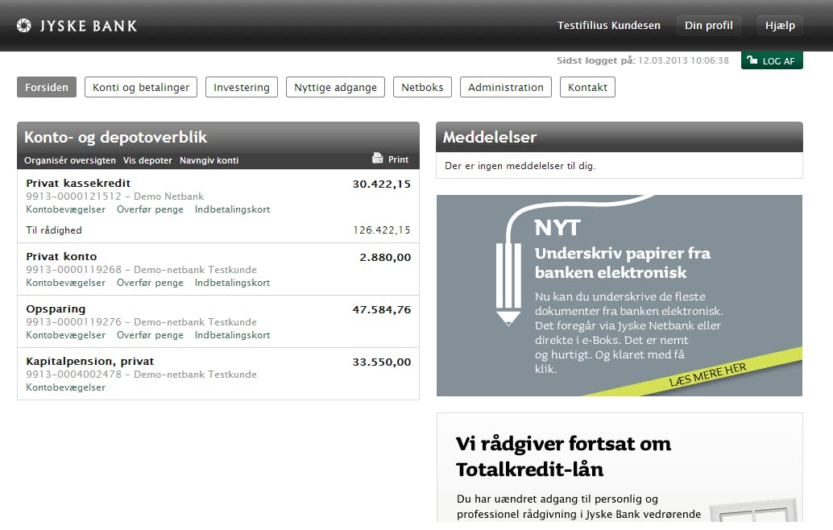The height and width of the screenshot is (530, 833).
Task: Open Konti og betalinger menu
Action: [141, 87]
